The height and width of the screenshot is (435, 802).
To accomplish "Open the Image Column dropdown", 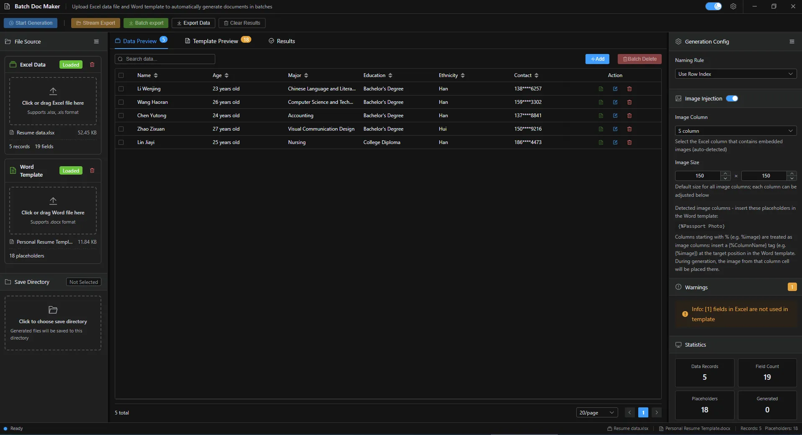I will [735, 131].
